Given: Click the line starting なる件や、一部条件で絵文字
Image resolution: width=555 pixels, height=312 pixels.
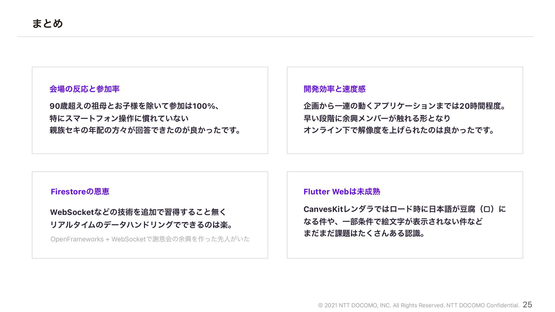Looking at the screenshot, I should pos(393,221).
